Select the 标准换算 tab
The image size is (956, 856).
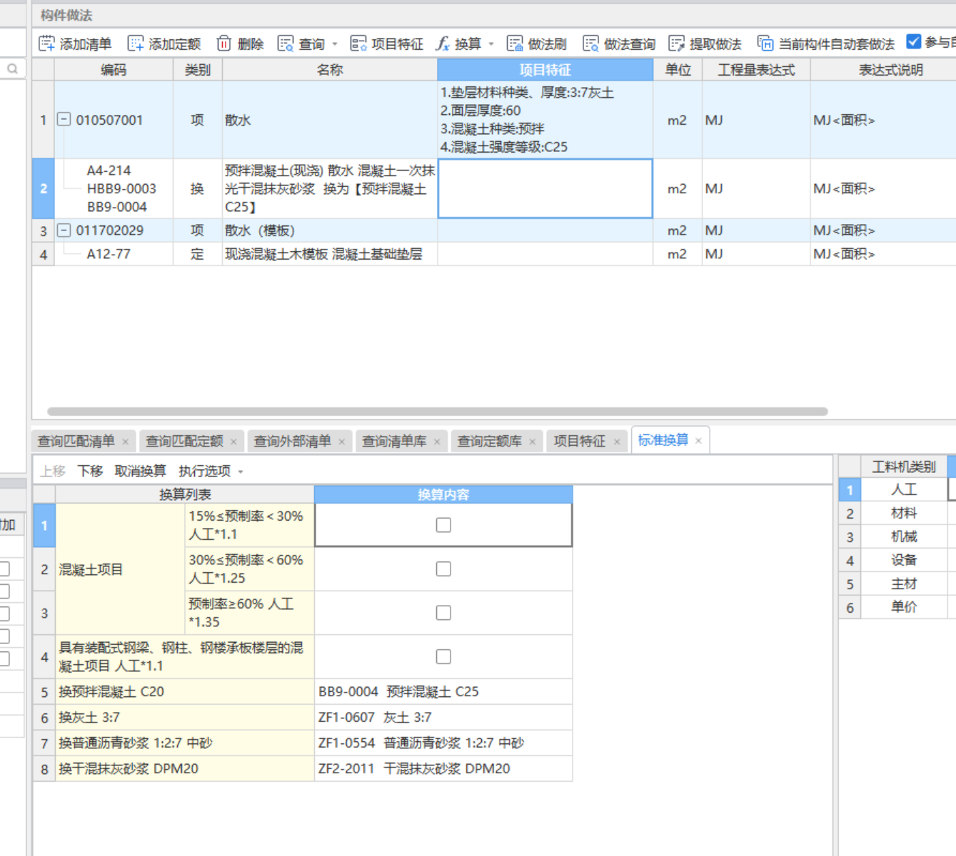tap(663, 440)
